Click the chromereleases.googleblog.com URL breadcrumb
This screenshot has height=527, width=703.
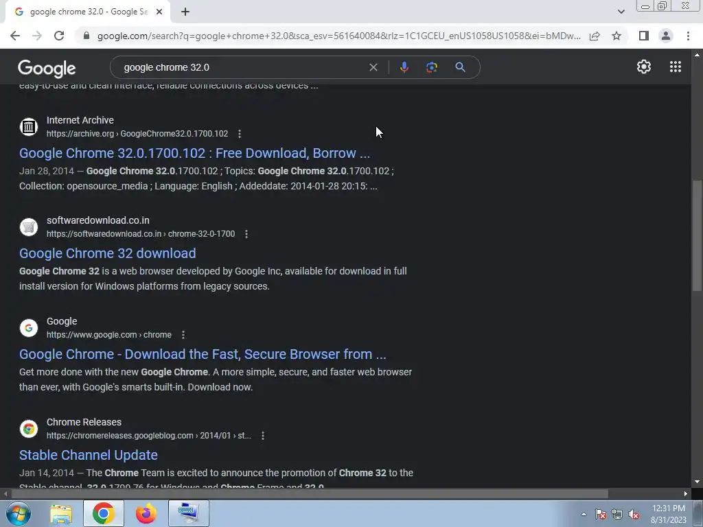[149, 436]
